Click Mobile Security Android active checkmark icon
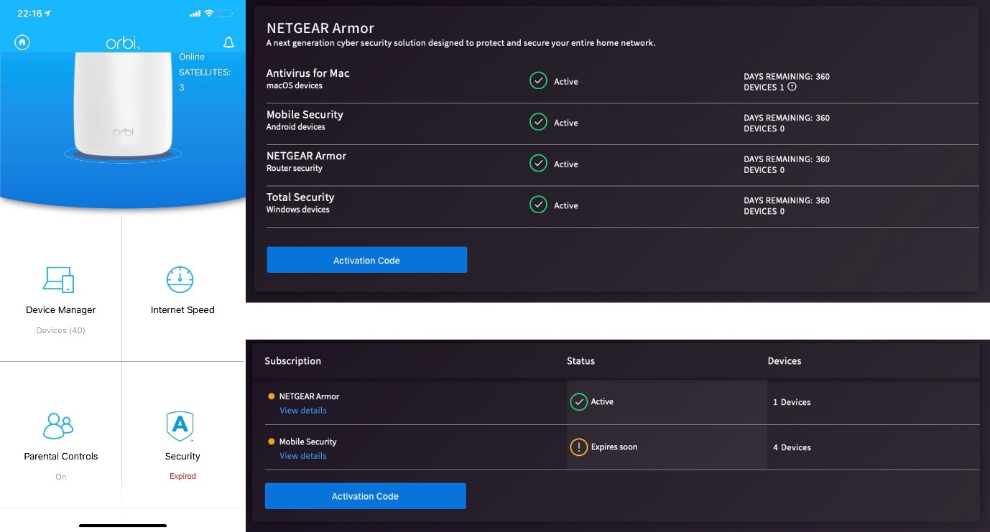This screenshot has height=532, width=990. [538, 122]
